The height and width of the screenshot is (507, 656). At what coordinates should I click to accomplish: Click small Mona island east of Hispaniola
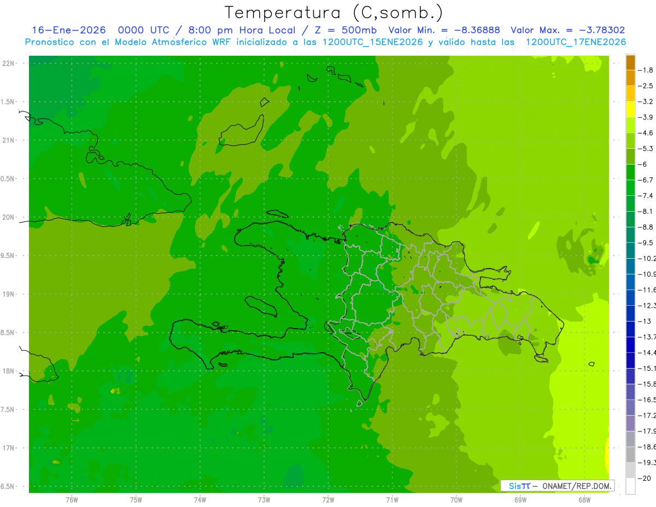pyautogui.click(x=591, y=364)
